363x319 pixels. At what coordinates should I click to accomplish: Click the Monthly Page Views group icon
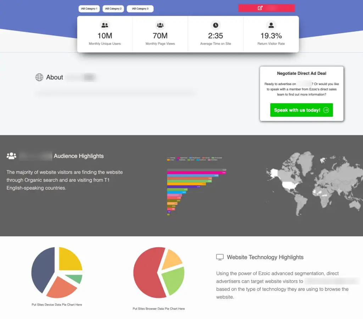(x=160, y=25)
